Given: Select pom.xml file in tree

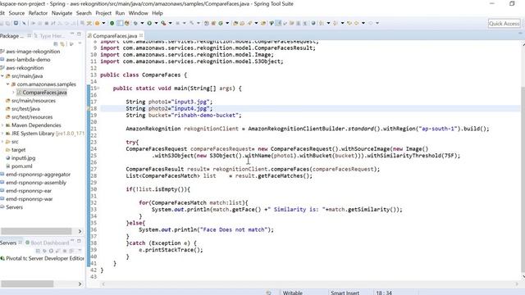Looking at the screenshot, I should [22, 166].
